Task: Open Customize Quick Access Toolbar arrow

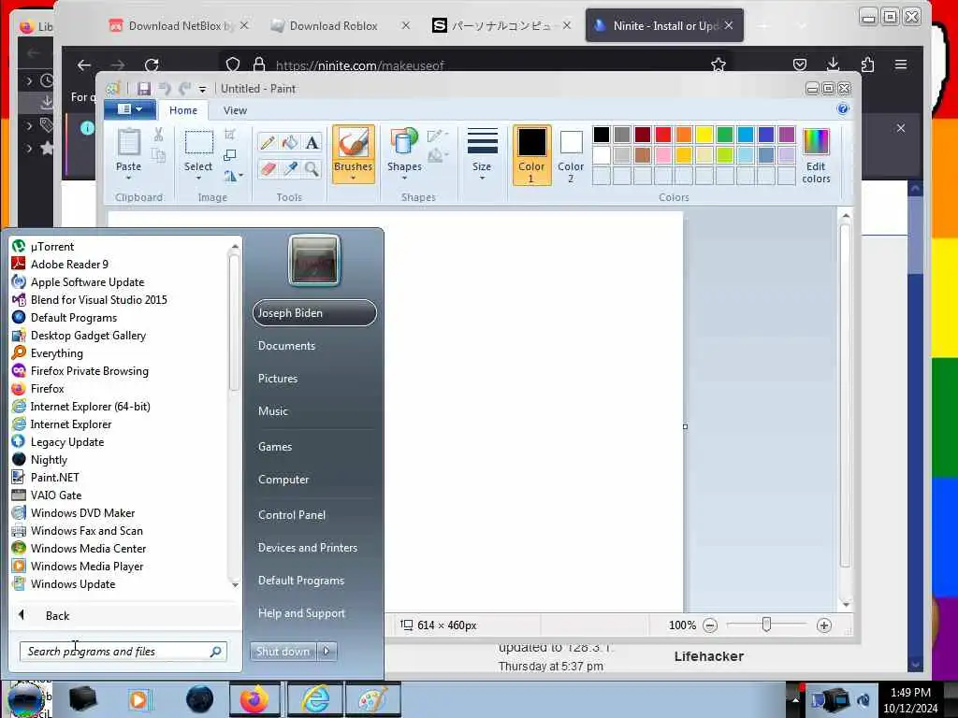Action: (x=202, y=89)
